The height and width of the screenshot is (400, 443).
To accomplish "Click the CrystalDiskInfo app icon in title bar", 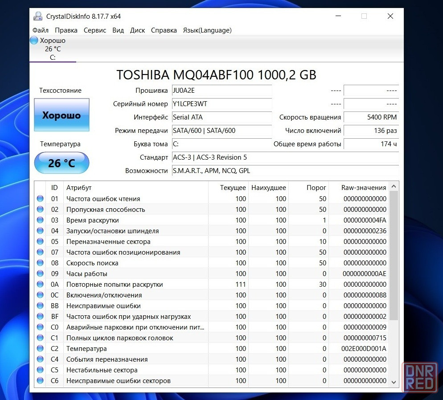I will point(38,16).
